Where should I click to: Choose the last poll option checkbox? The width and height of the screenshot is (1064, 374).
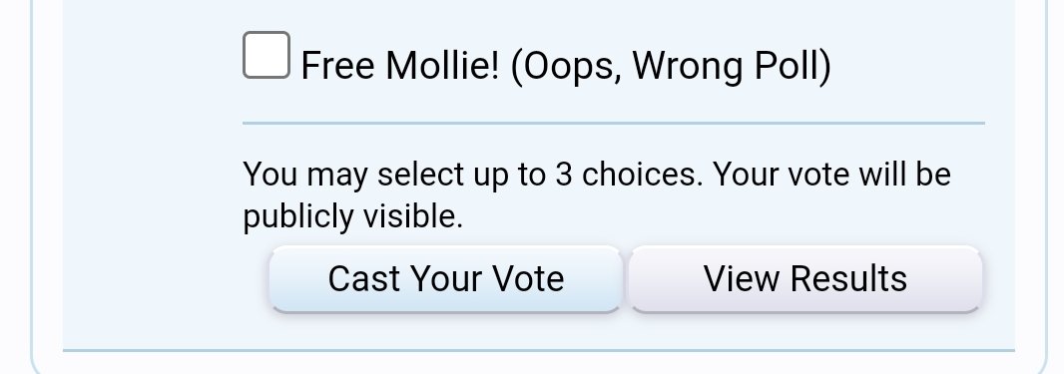(266, 55)
